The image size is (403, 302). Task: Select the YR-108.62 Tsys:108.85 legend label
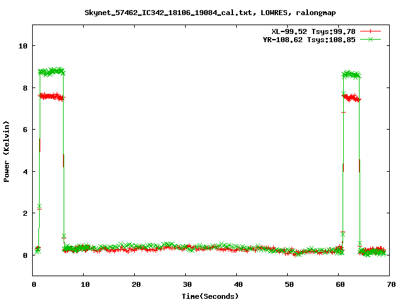pyautogui.click(x=309, y=40)
